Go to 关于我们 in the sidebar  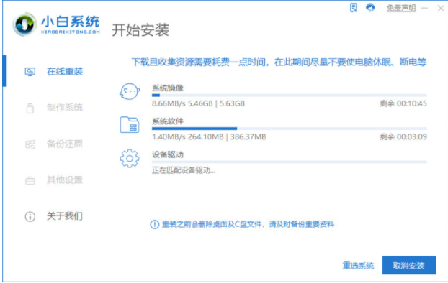pyautogui.click(x=54, y=216)
